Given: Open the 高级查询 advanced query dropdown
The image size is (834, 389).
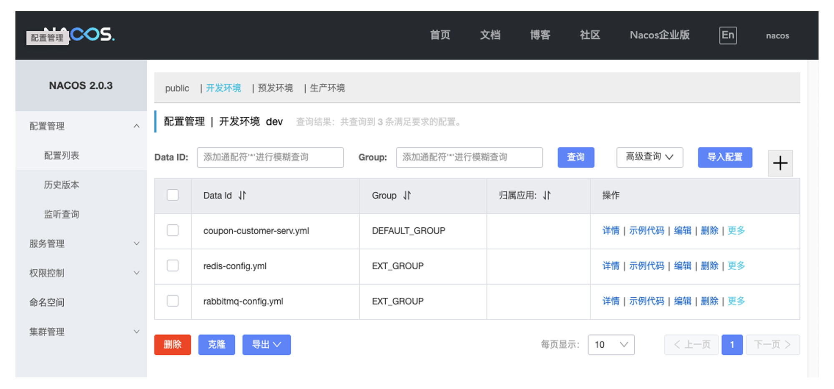Looking at the screenshot, I should pos(649,157).
